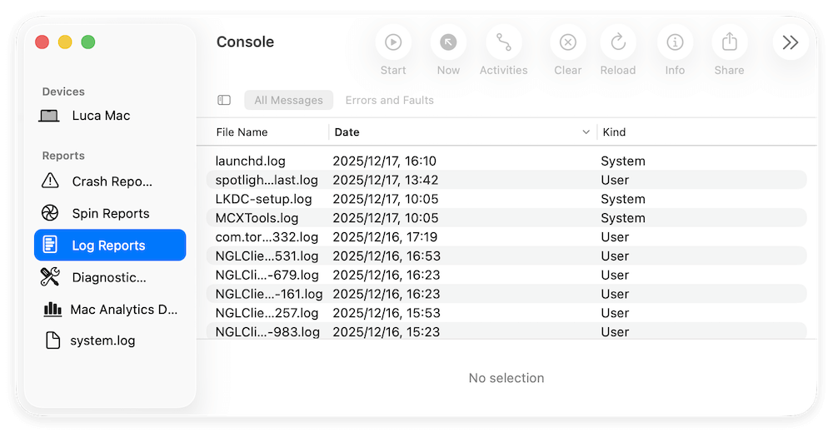
Task: Click the Reload toolbar icon
Action: 618,42
